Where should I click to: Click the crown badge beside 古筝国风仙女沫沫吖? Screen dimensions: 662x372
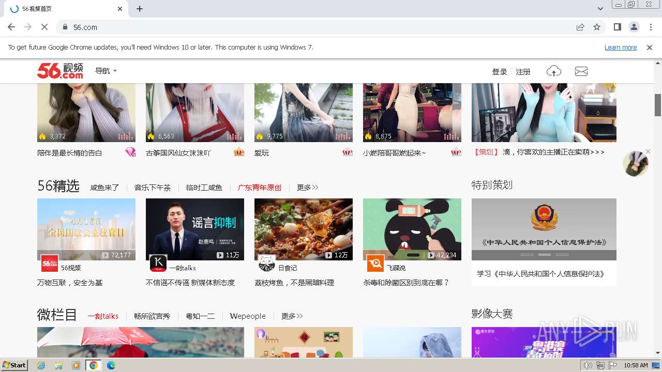click(238, 152)
